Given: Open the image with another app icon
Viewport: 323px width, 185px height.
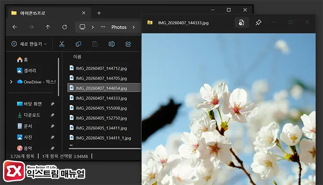Looking at the screenshot, I should coord(242,22).
